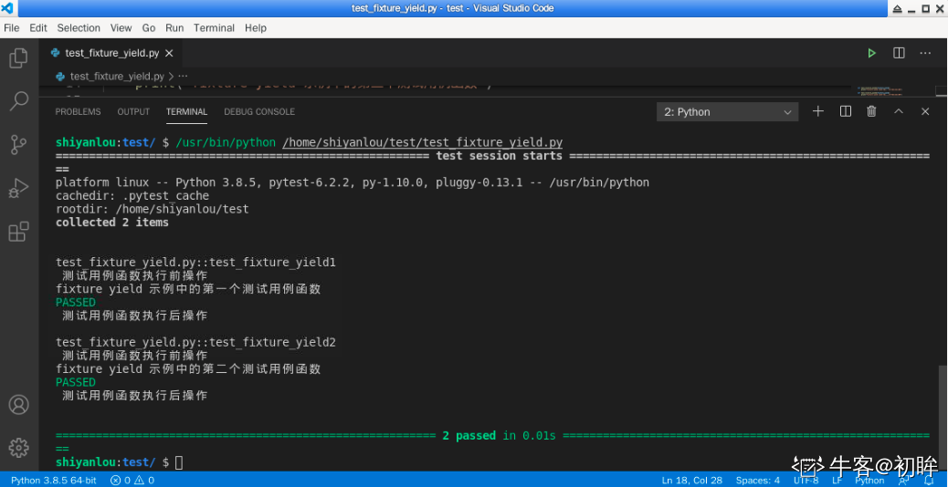Screen dimensions: 948x487
Task: Switch to the PROBLEMS panel tab
Action: pos(78,111)
